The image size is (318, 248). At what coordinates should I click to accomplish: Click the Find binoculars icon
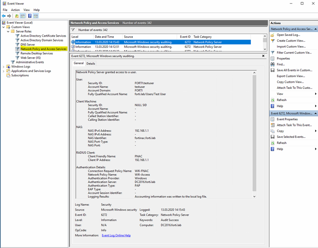pos(272,64)
